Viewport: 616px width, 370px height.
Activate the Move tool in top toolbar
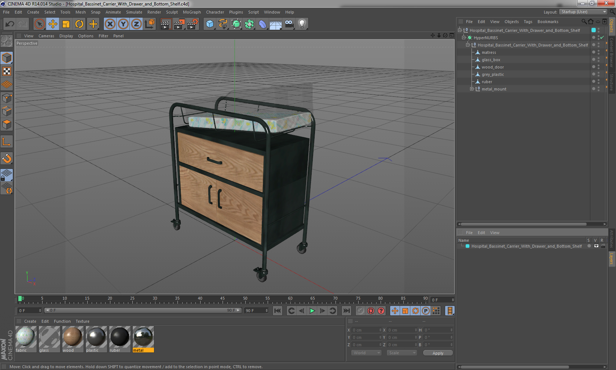53,24
